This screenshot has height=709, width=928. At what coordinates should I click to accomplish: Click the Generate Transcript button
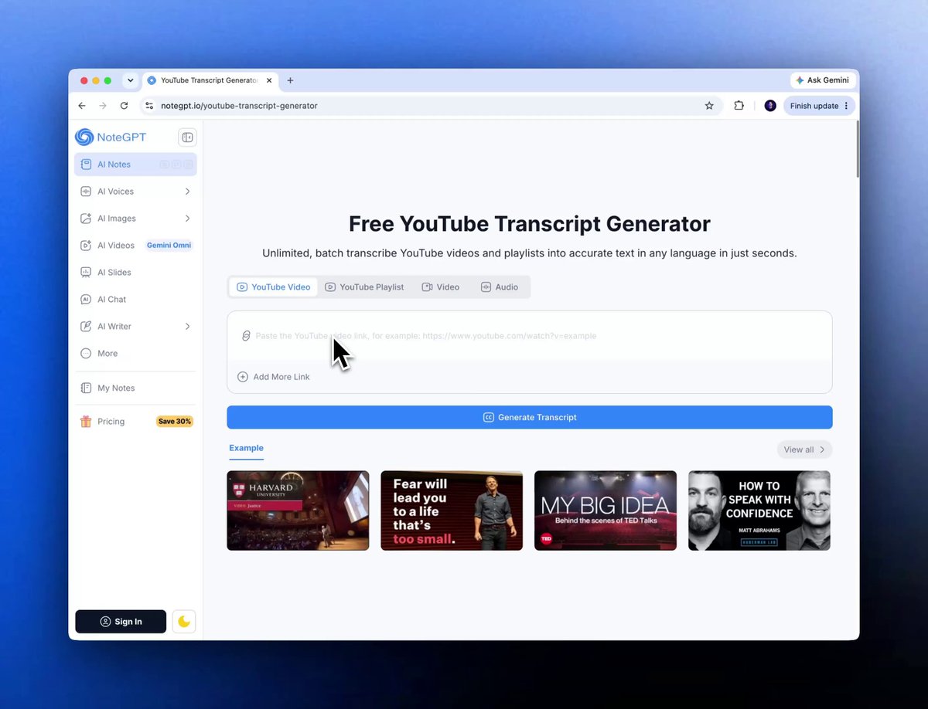point(530,417)
